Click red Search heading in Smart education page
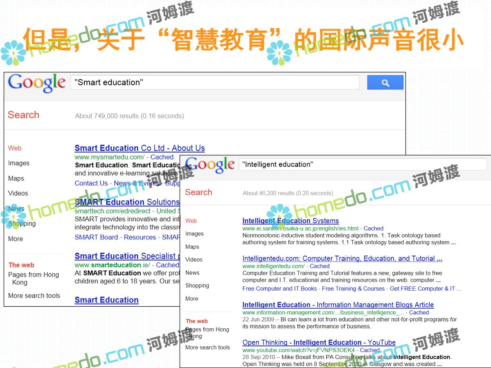The image size is (491, 368). click(x=24, y=115)
